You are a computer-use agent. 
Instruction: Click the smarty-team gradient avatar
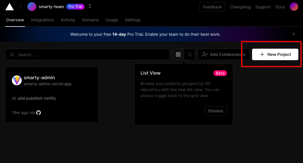[x=32, y=7]
